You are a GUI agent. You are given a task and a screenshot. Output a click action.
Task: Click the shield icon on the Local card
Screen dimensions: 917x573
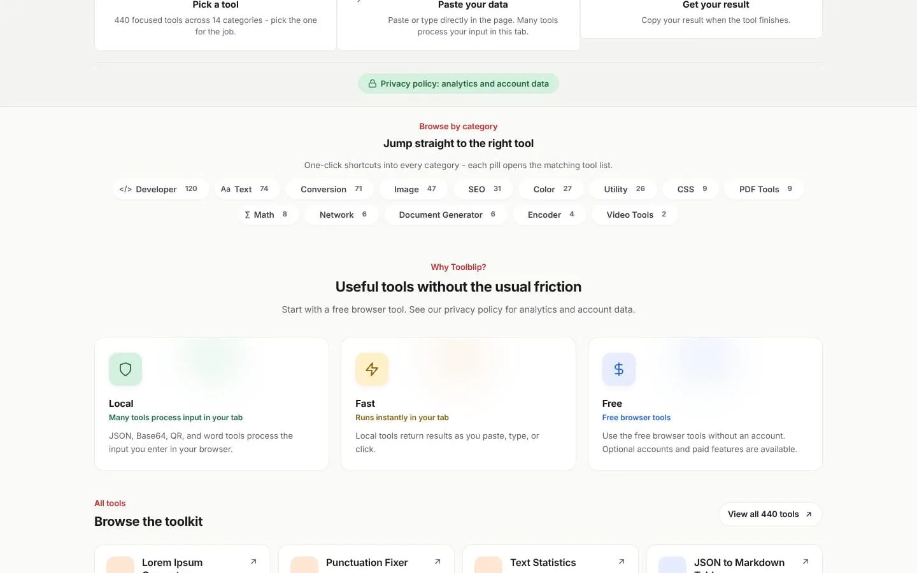pyautogui.click(x=125, y=369)
